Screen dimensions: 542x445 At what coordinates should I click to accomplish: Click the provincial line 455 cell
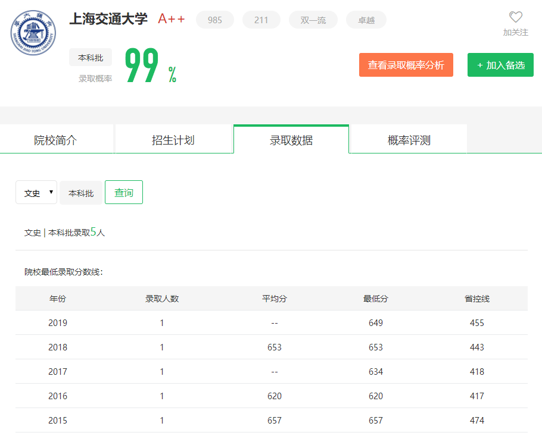[x=477, y=323]
